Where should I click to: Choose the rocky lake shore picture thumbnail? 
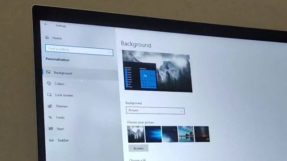click(x=186, y=134)
